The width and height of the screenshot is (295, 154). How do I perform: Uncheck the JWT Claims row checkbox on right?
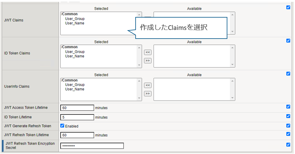tap(288, 7)
